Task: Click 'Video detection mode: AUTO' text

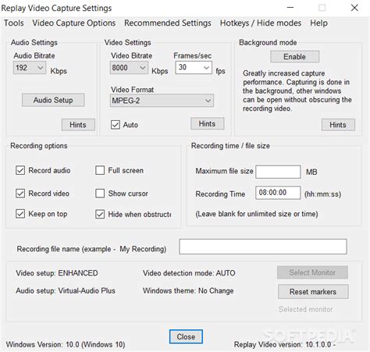Action: click(x=189, y=273)
